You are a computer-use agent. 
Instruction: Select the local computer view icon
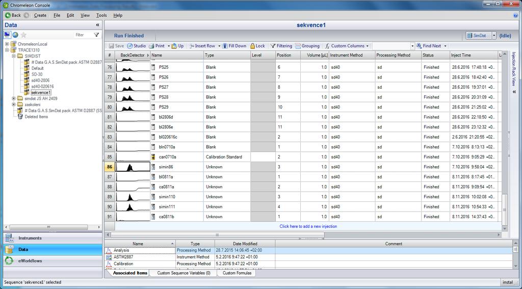click(x=7, y=35)
